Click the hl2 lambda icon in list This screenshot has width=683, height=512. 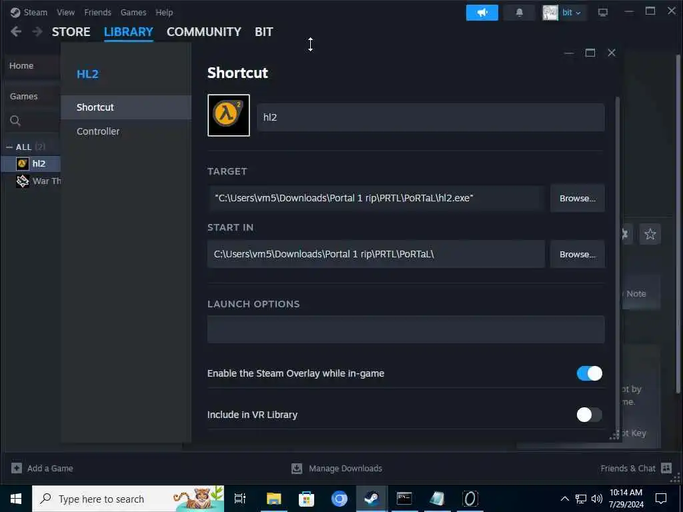tap(22, 164)
